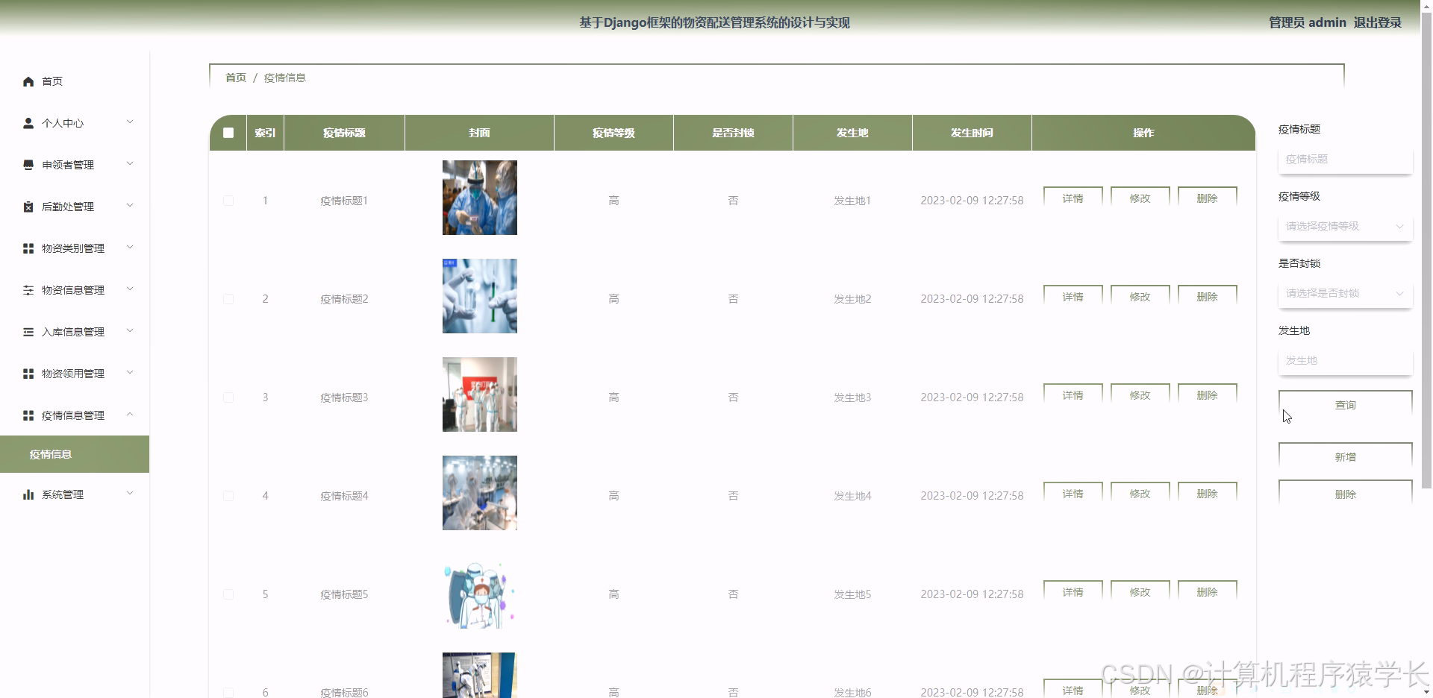Collapse the 疫情信息管理 menu chevron
Image resolution: width=1433 pixels, height=698 pixels.
[x=130, y=415]
